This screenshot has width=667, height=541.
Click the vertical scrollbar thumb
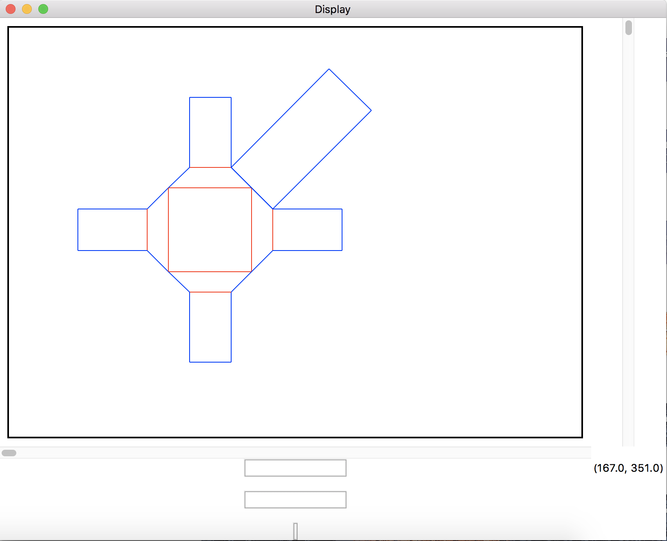[628, 28]
